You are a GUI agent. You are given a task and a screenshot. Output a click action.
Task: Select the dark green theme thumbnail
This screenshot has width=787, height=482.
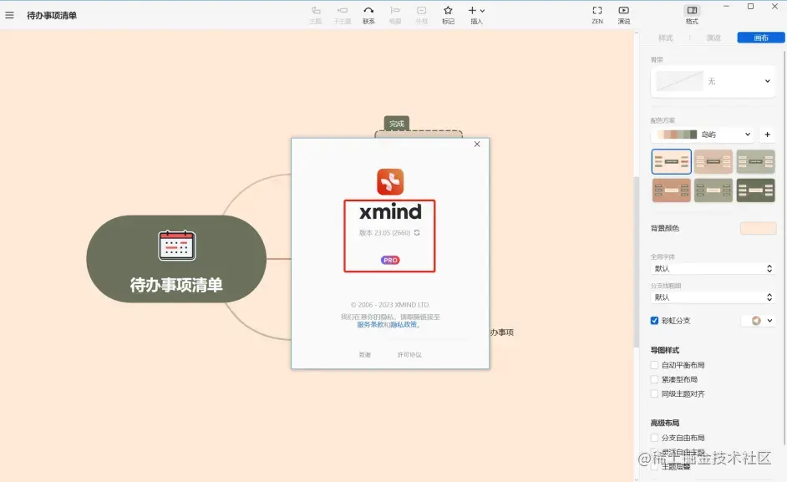pos(755,190)
